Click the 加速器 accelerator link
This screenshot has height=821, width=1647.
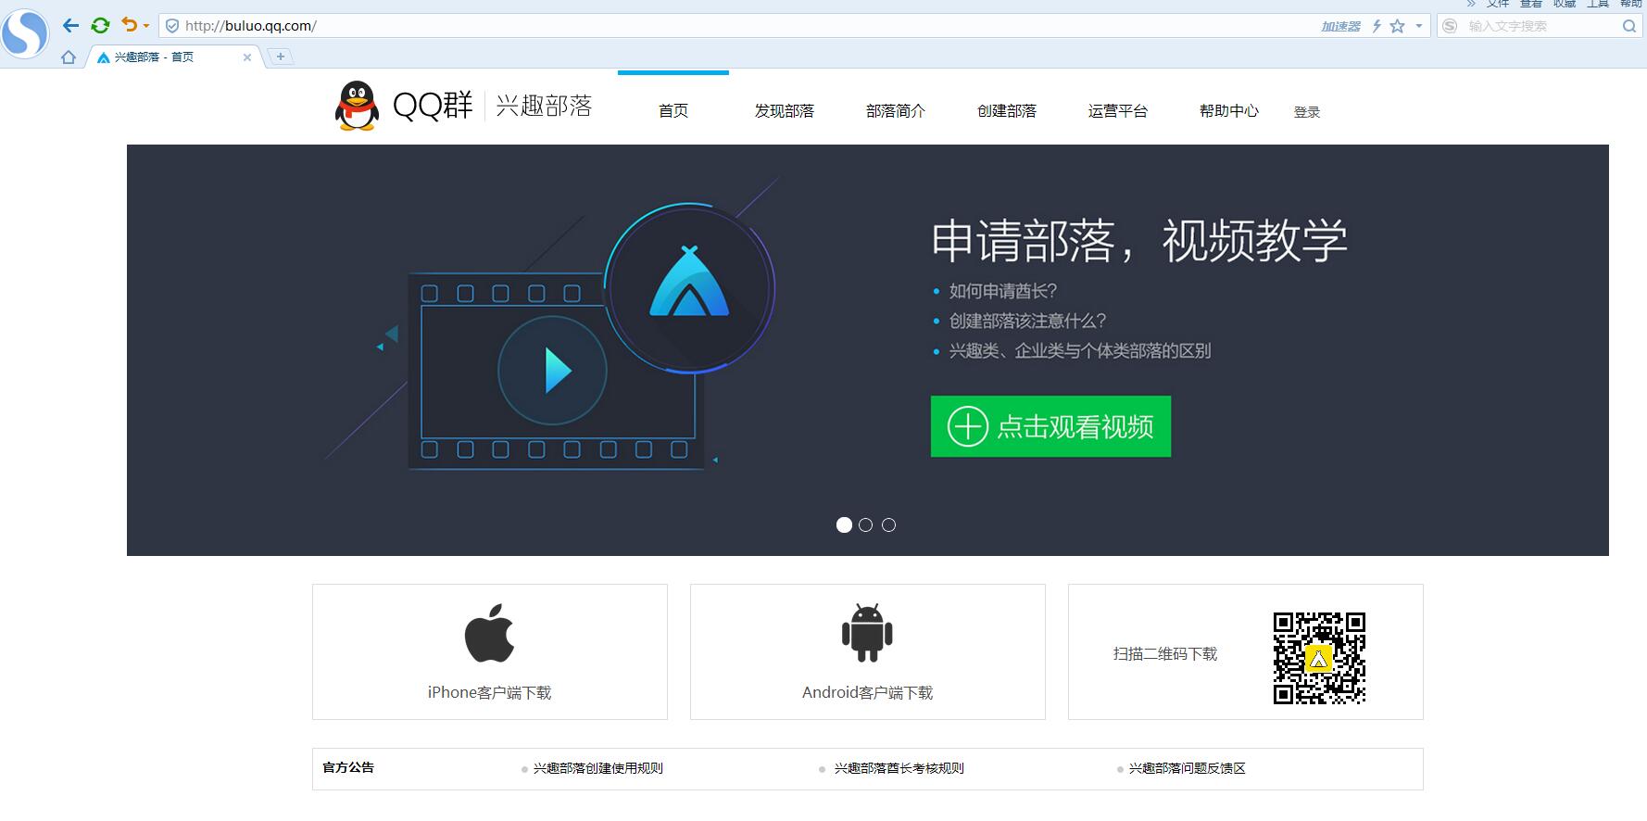click(x=1340, y=26)
